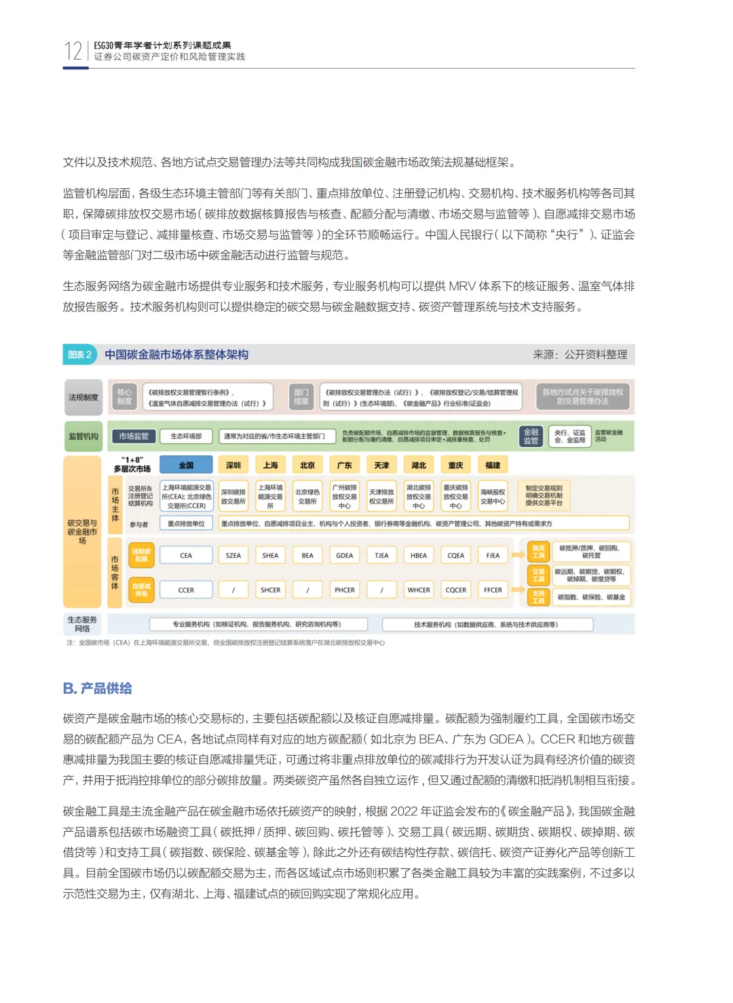The image size is (733, 1003).
Task: Click the WHCER box
Action: [x=419, y=590]
